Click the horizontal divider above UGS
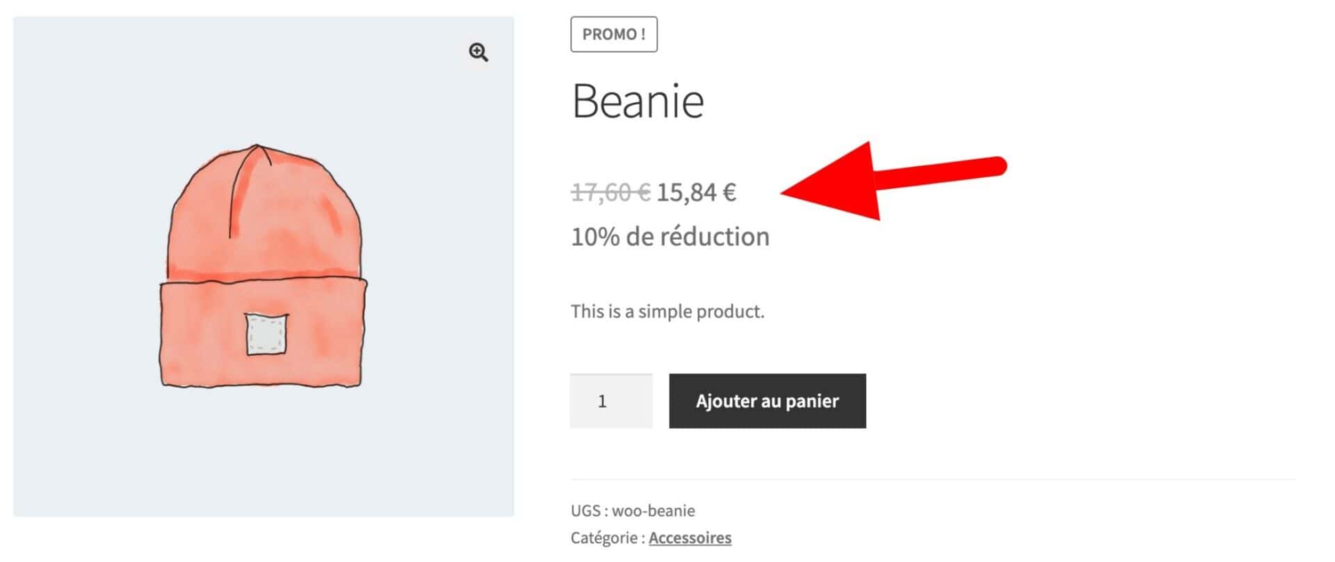The image size is (1335, 562). [932, 479]
